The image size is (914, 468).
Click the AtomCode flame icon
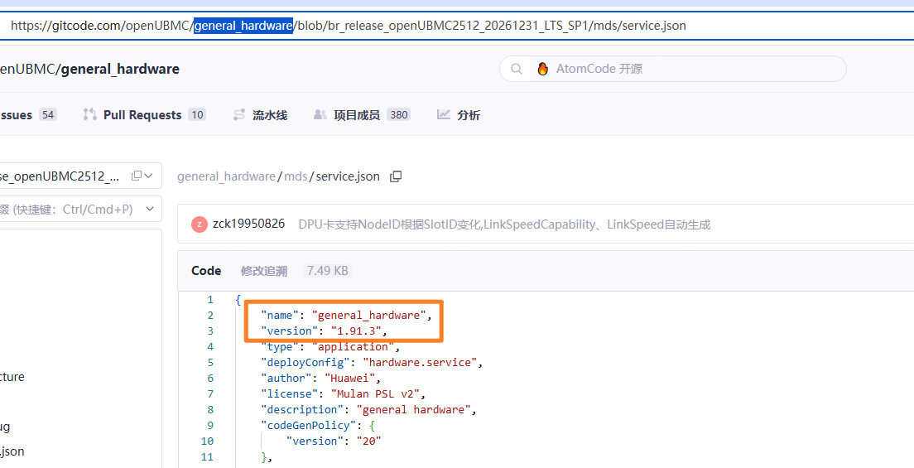(x=543, y=69)
